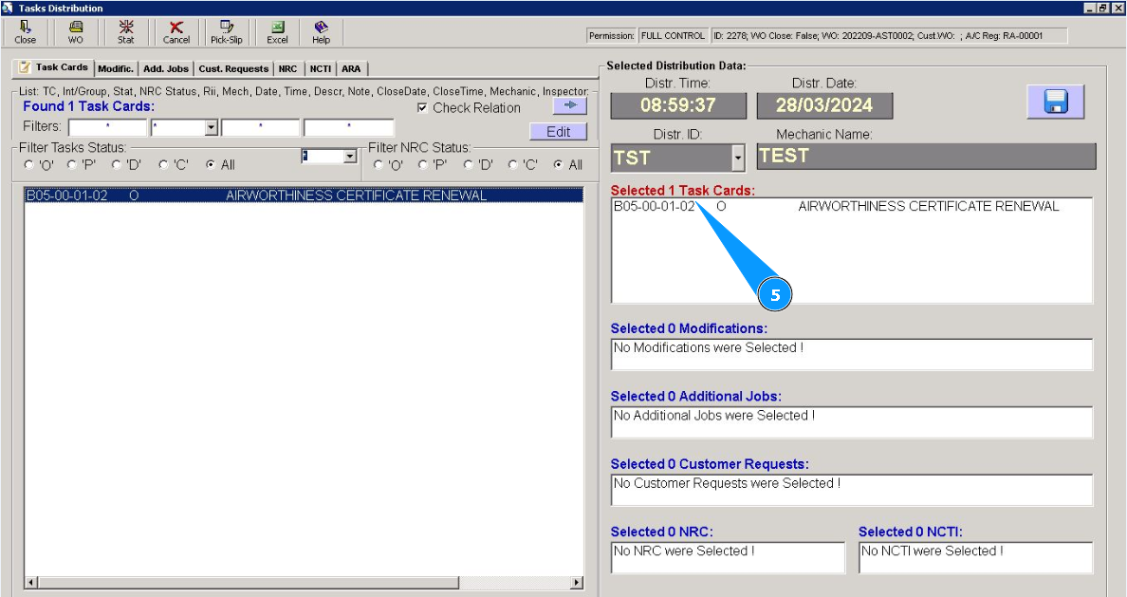Click the Distr. Time 08:59:37 field
Viewport: 1127px width, 597px height.
pyautogui.click(x=678, y=105)
